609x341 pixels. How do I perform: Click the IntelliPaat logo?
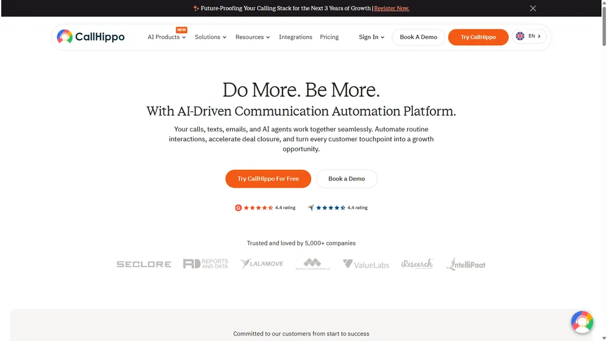pyautogui.click(x=465, y=264)
